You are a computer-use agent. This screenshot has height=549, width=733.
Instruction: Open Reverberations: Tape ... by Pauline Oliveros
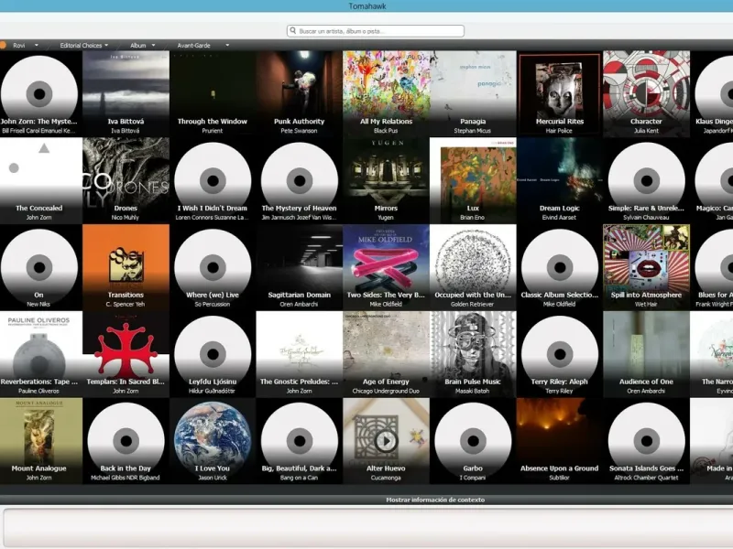click(x=39, y=354)
